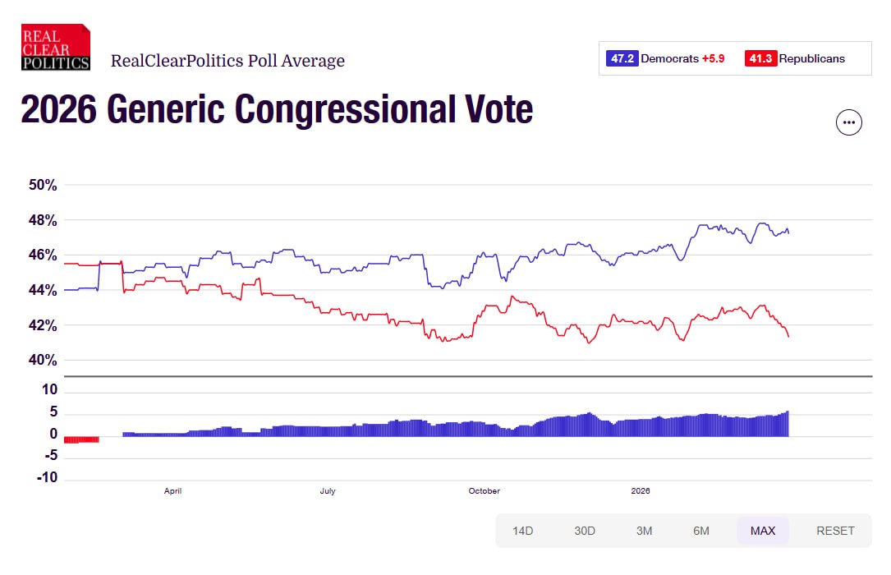Click the April label on time axis
The width and height of the screenshot is (891, 575).
pos(172,491)
